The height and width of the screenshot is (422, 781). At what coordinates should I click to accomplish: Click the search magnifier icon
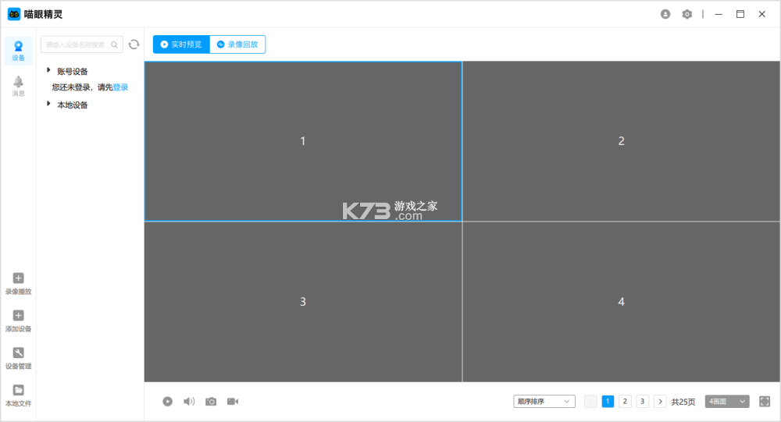(114, 44)
